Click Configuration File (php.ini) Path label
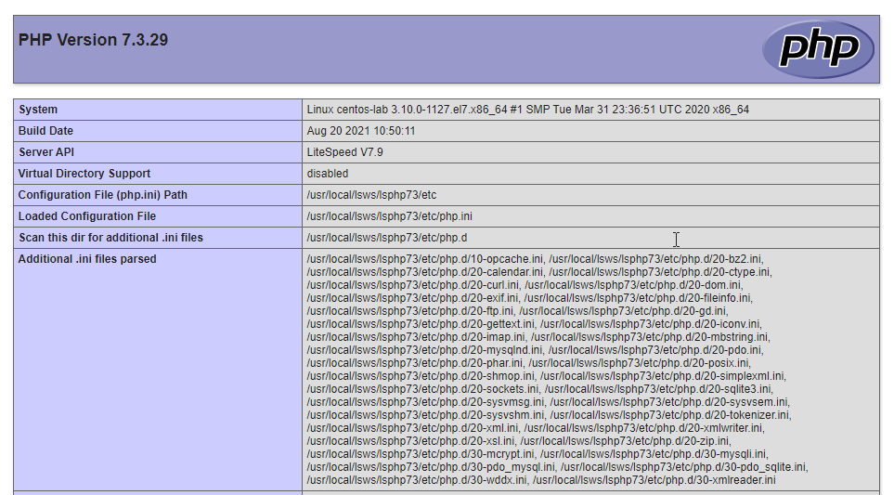Screen dimensions: 894x495 pyautogui.click(x=103, y=195)
